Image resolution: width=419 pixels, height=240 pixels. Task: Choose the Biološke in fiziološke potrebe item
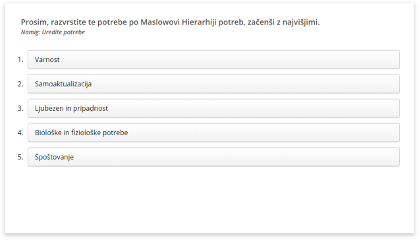(213, 133)
